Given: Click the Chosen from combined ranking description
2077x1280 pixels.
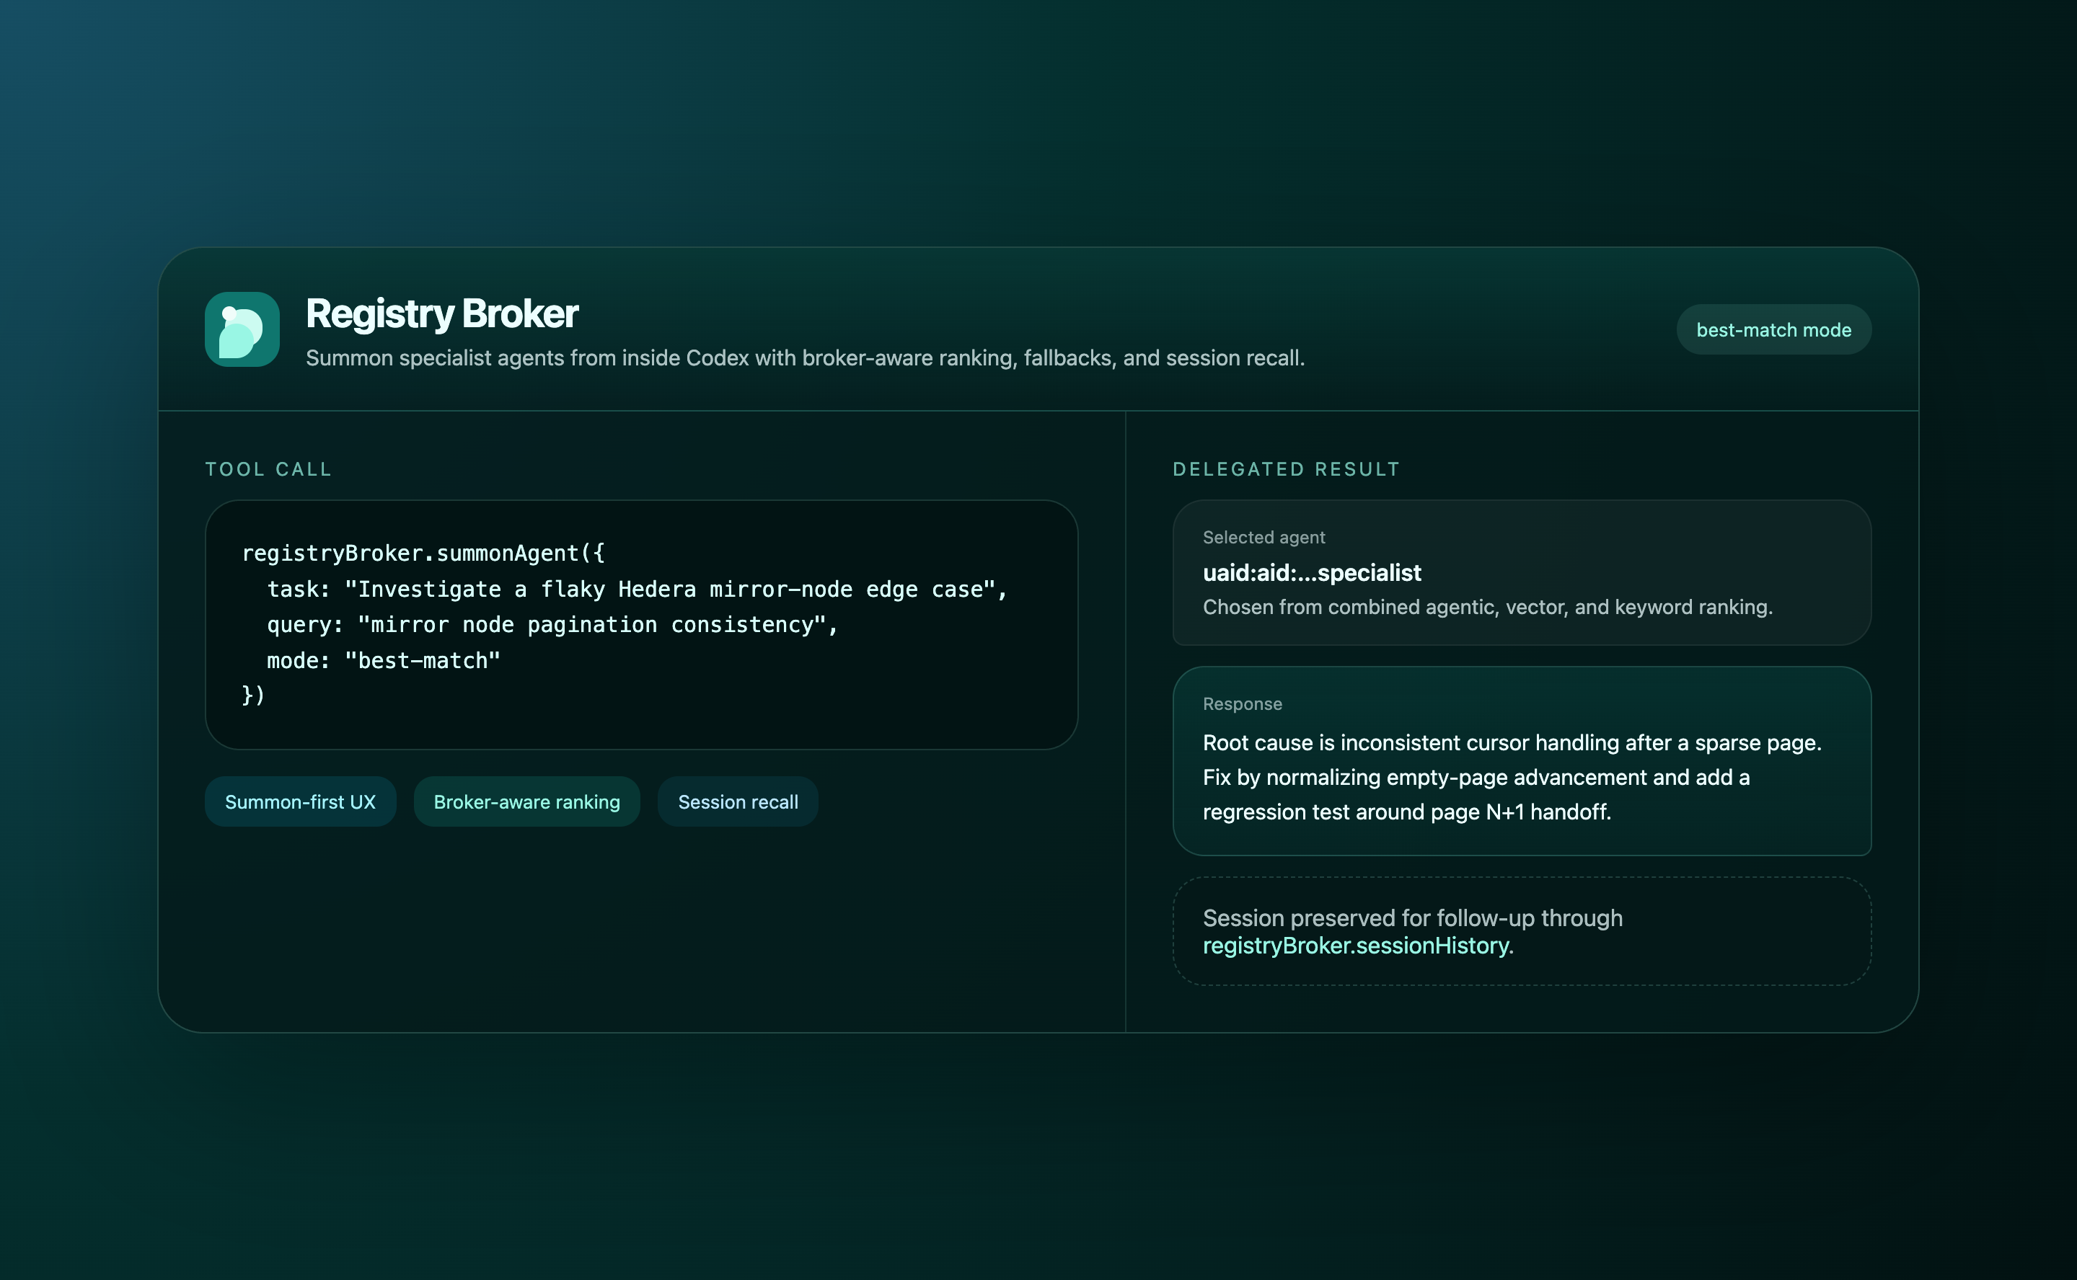Looking at the screenshot, I should click(1486, 607).
